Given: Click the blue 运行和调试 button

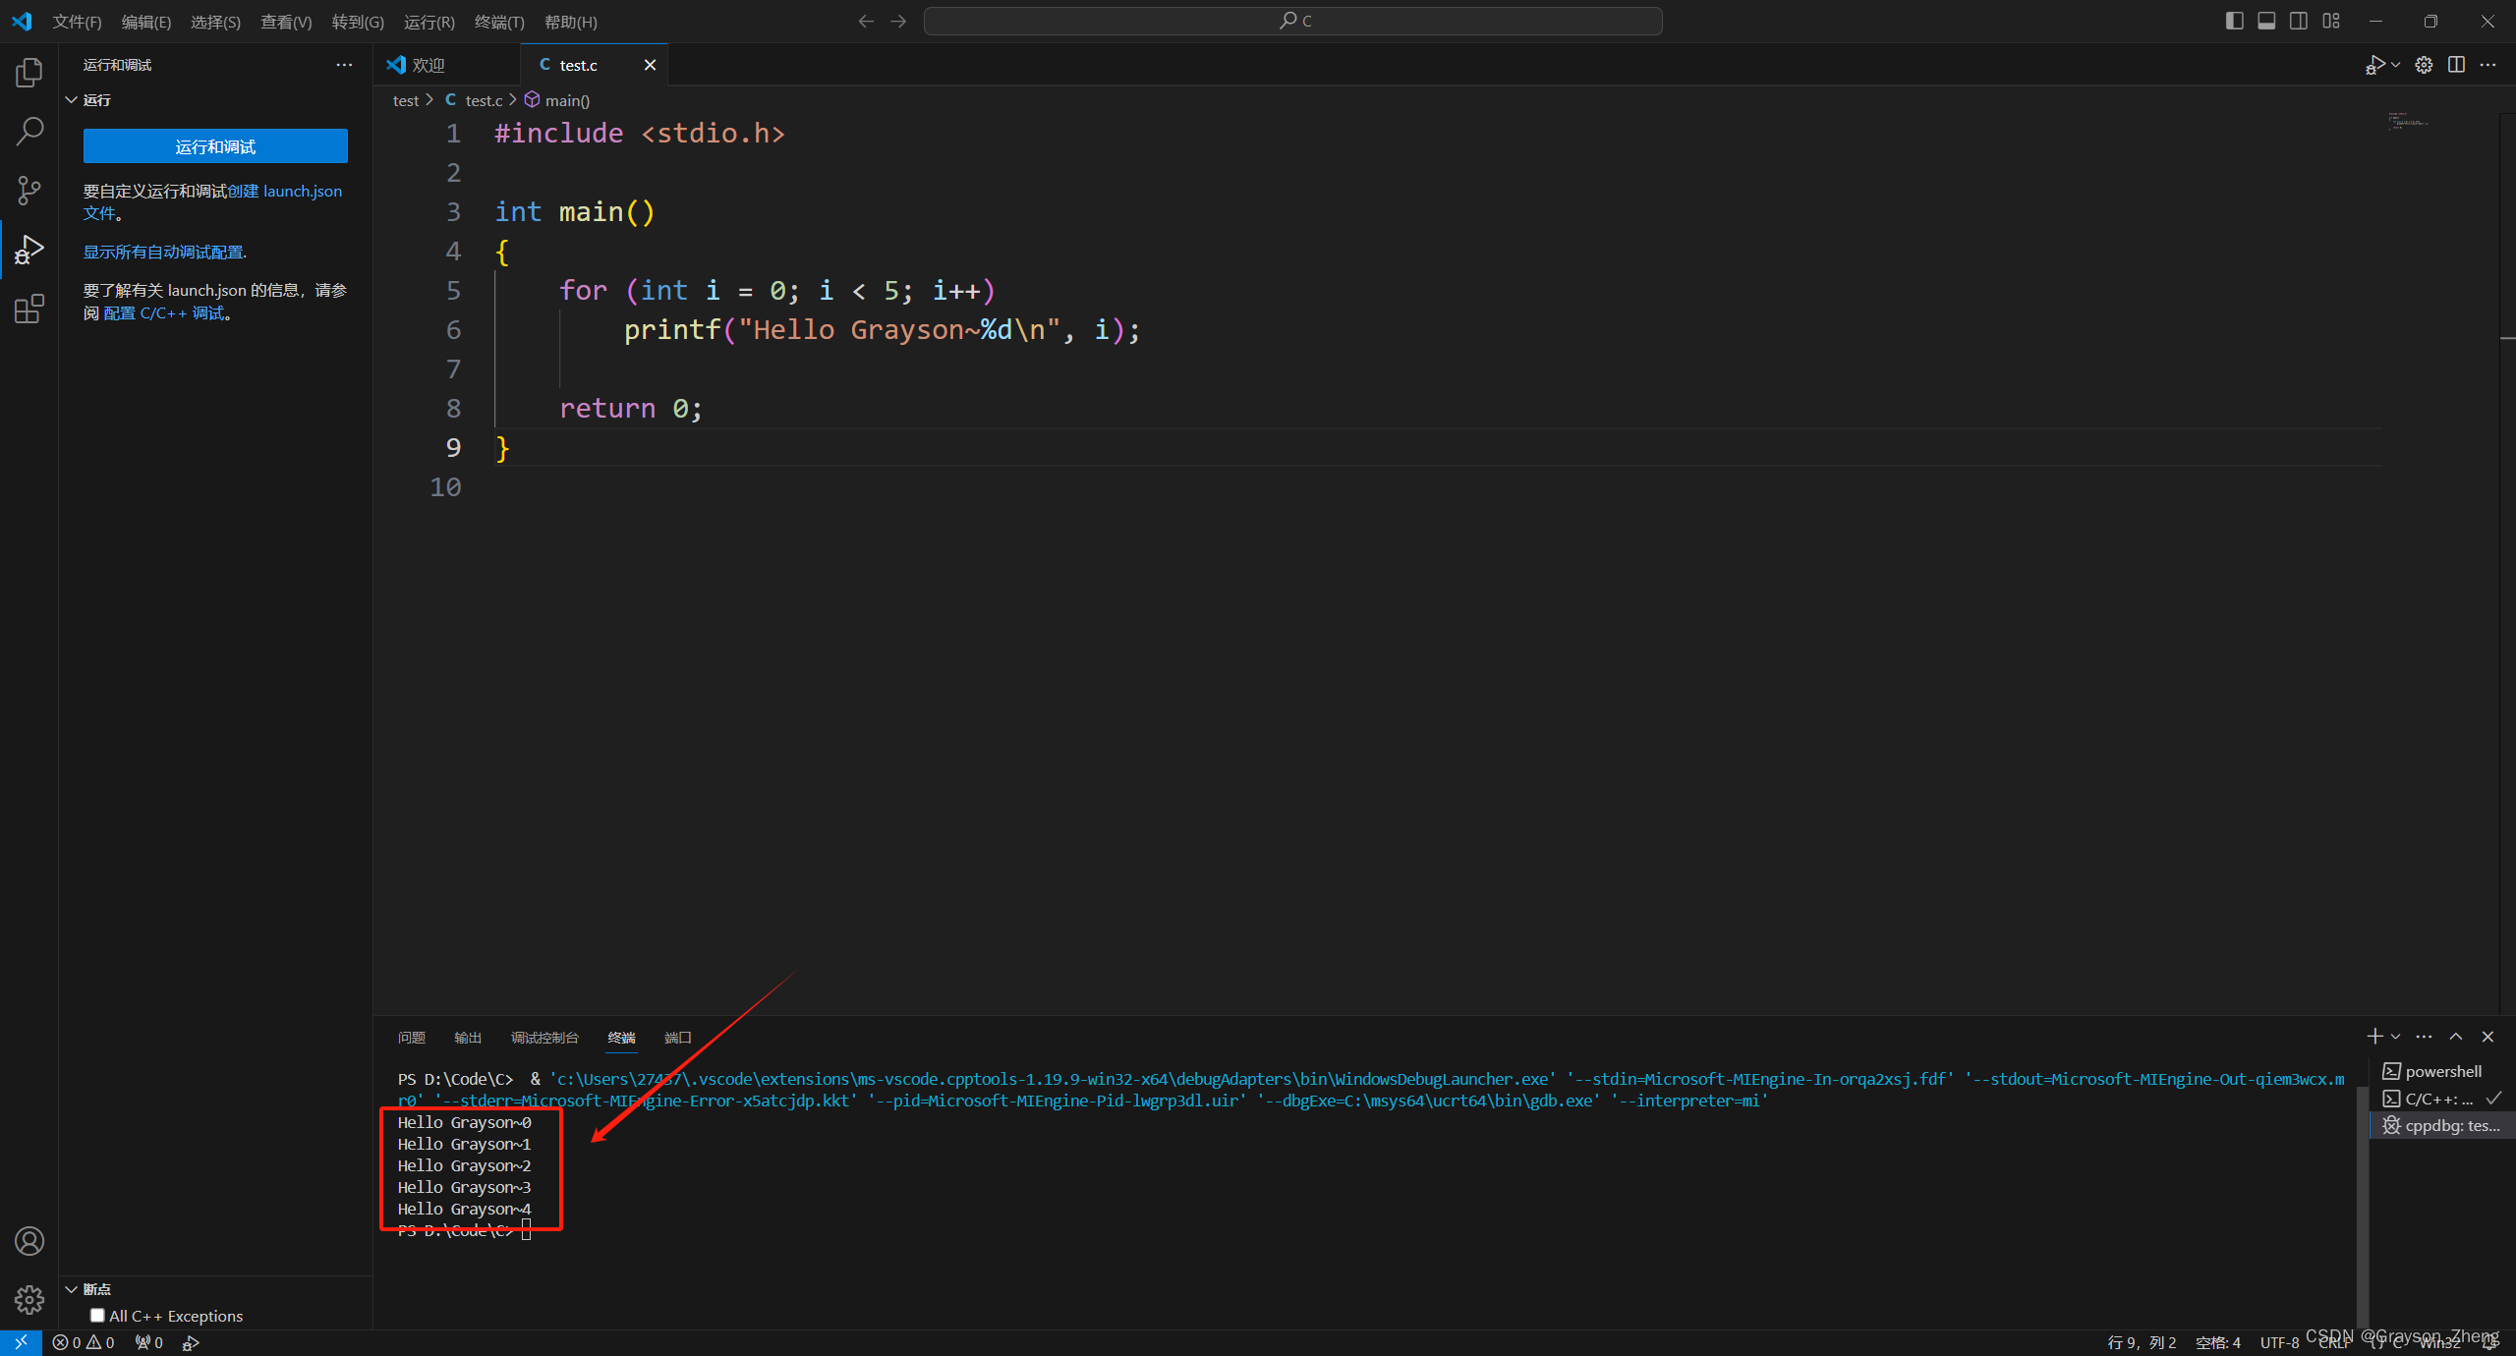Looking at the screenshot, I should pyautogui.click(x=215, y=146).
